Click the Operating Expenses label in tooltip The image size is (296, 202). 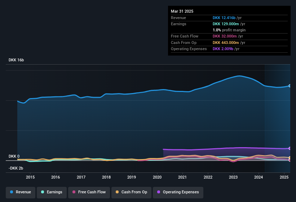click(189, 49)
